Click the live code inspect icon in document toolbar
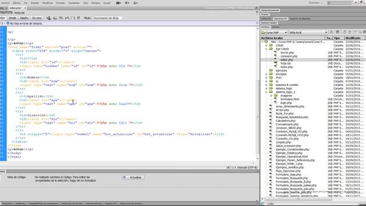Viewport: 366px width, 206px height. (49, 18)
